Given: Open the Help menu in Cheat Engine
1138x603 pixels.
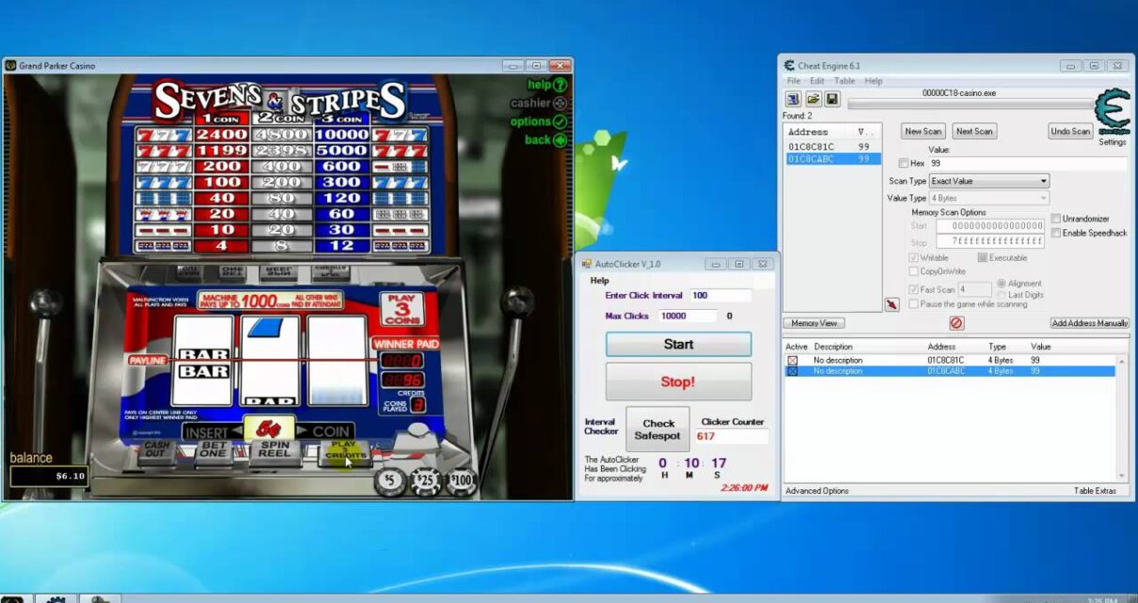Looking at the screenshot, I should click(x=874, y=82).
